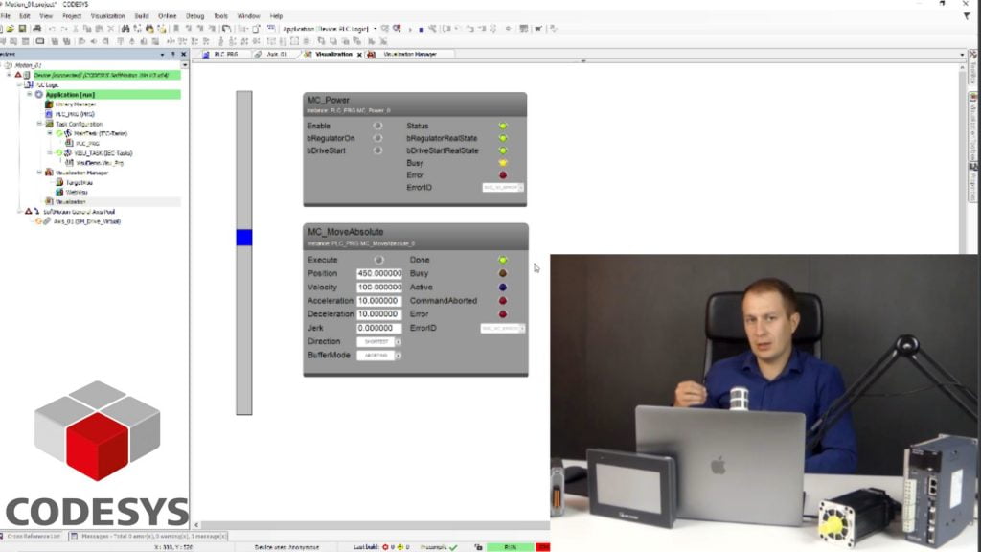This screenshot has height=552, width=981.
Task: Switch to the PLC_PRG editor tab
Action: pyautogui.click(x=227, y=55)
